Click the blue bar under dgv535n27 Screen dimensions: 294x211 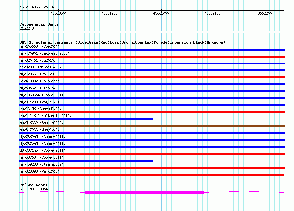pyautogui.click(x=152, y=91)
